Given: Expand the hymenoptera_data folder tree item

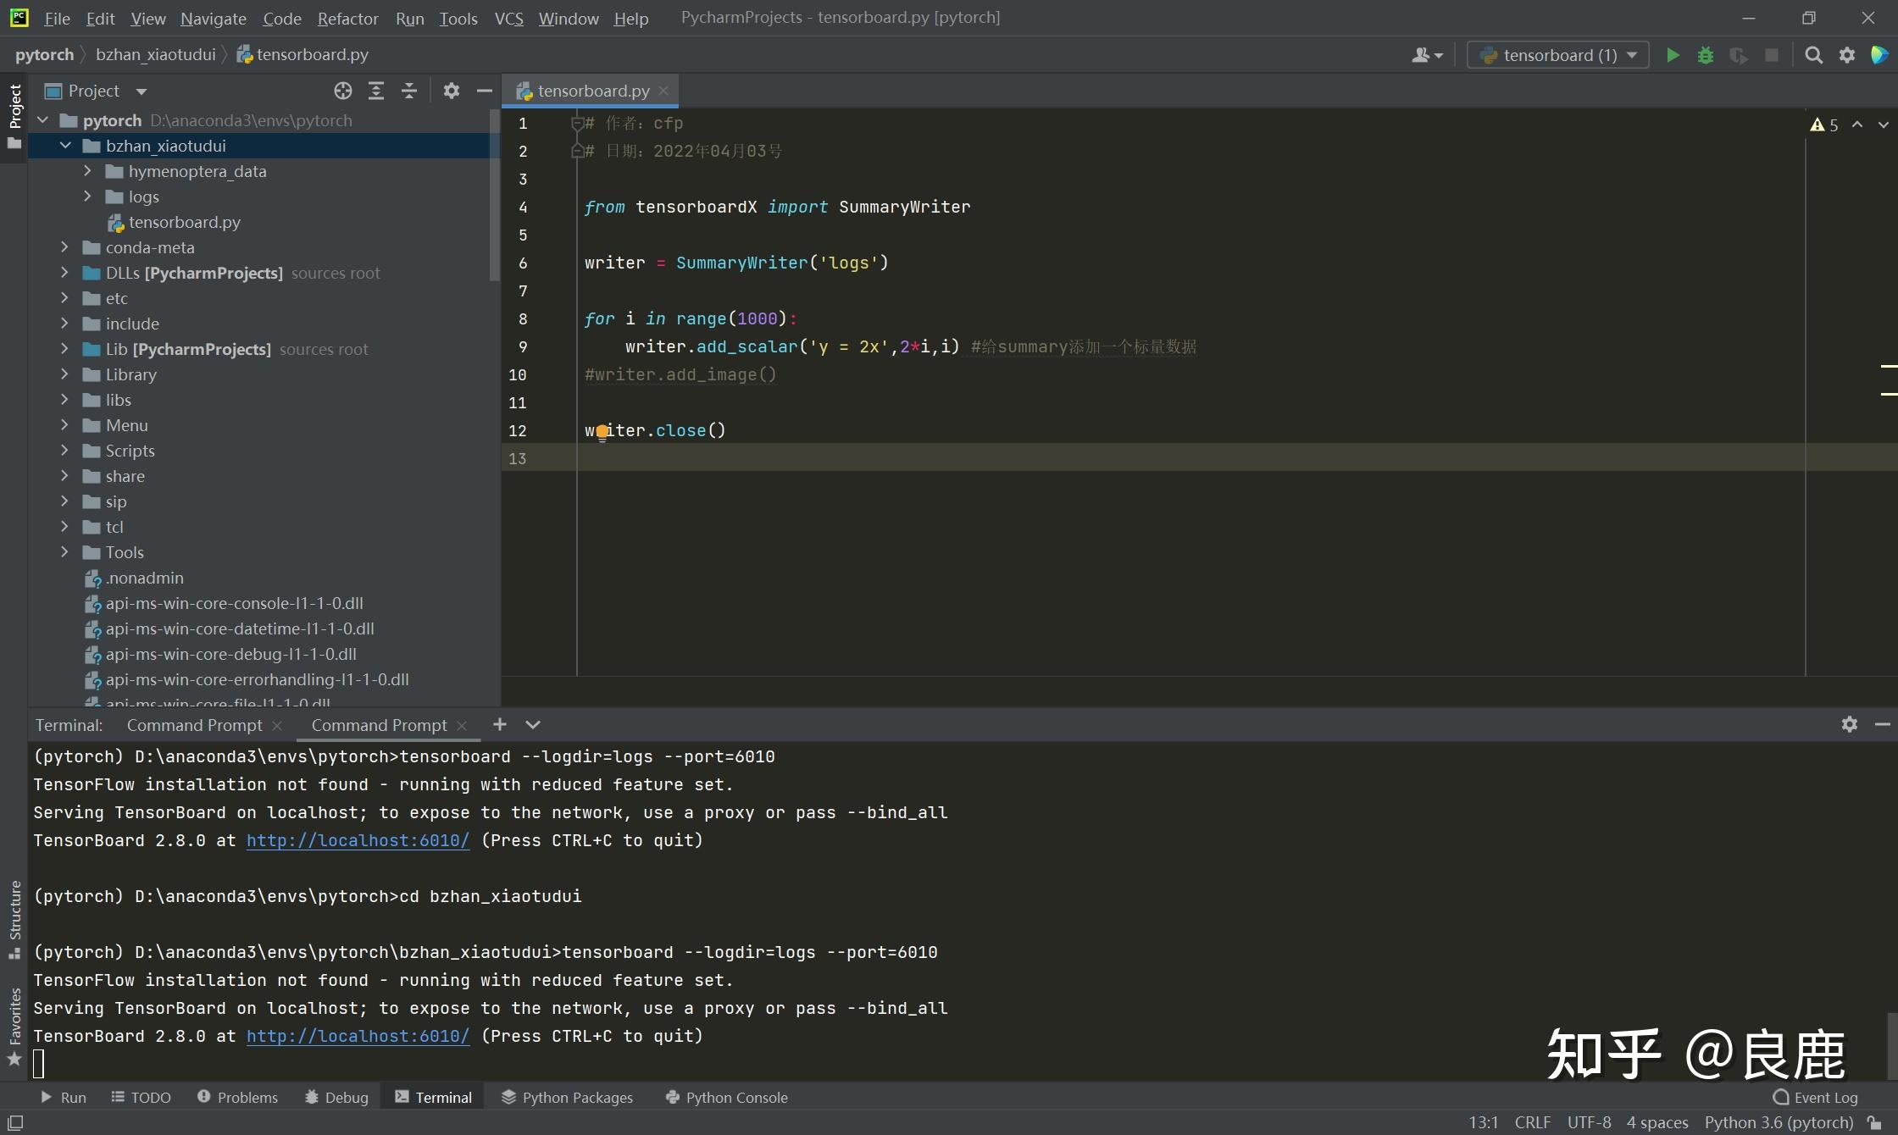Looking at the screenshot, I should 85,170.
